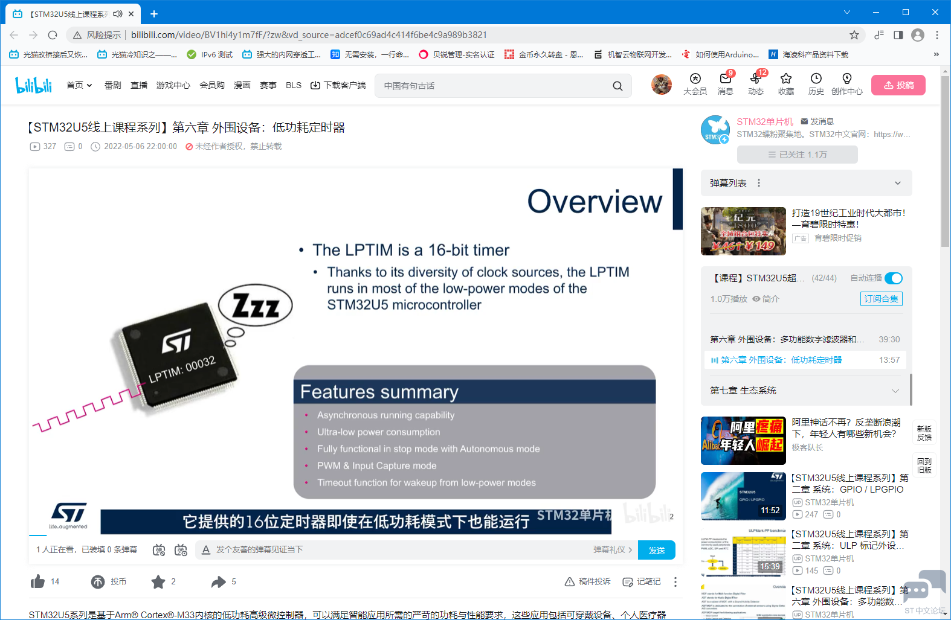Image resolution: width=951 pixels, height=620 pixels.
Task: Open STM32单片机 channel name link
Action: 765,121
